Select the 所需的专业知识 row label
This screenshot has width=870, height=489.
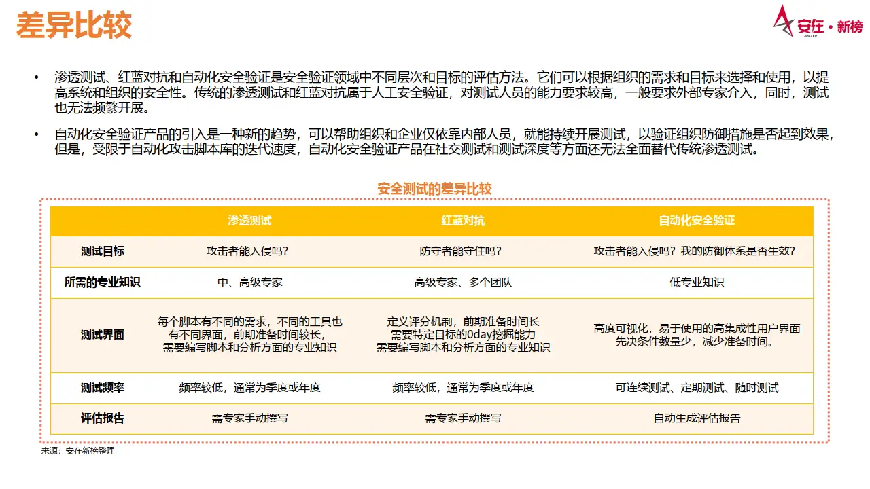103,282
